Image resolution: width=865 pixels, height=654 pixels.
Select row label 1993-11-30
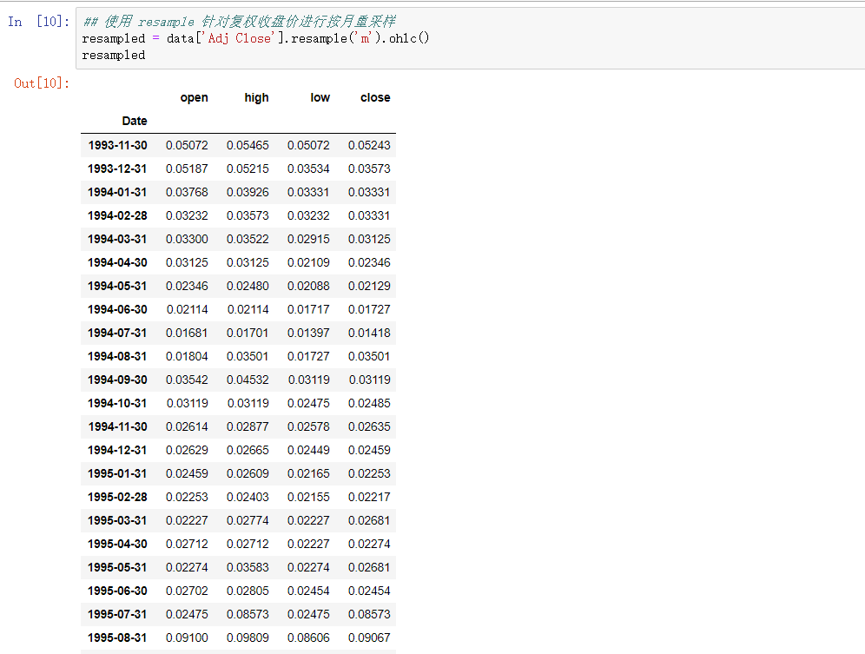117,145
